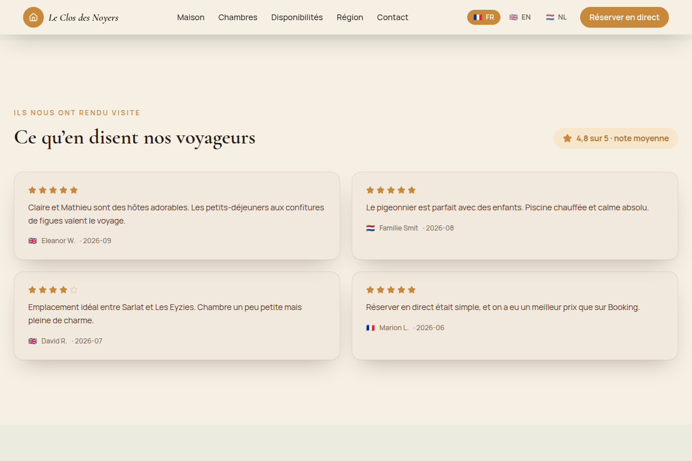692x461 pixels.
Task: Click the empty fifth star on David R. review
Action: pyautogui.click(x=74, y=290)
